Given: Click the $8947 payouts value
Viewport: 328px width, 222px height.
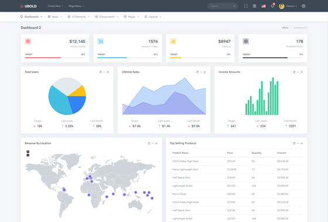Looking at the screenshot, I should 224,41.
